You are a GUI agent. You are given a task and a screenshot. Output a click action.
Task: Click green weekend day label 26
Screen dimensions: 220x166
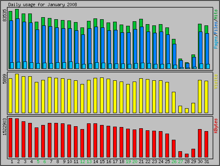coord(174,161)
